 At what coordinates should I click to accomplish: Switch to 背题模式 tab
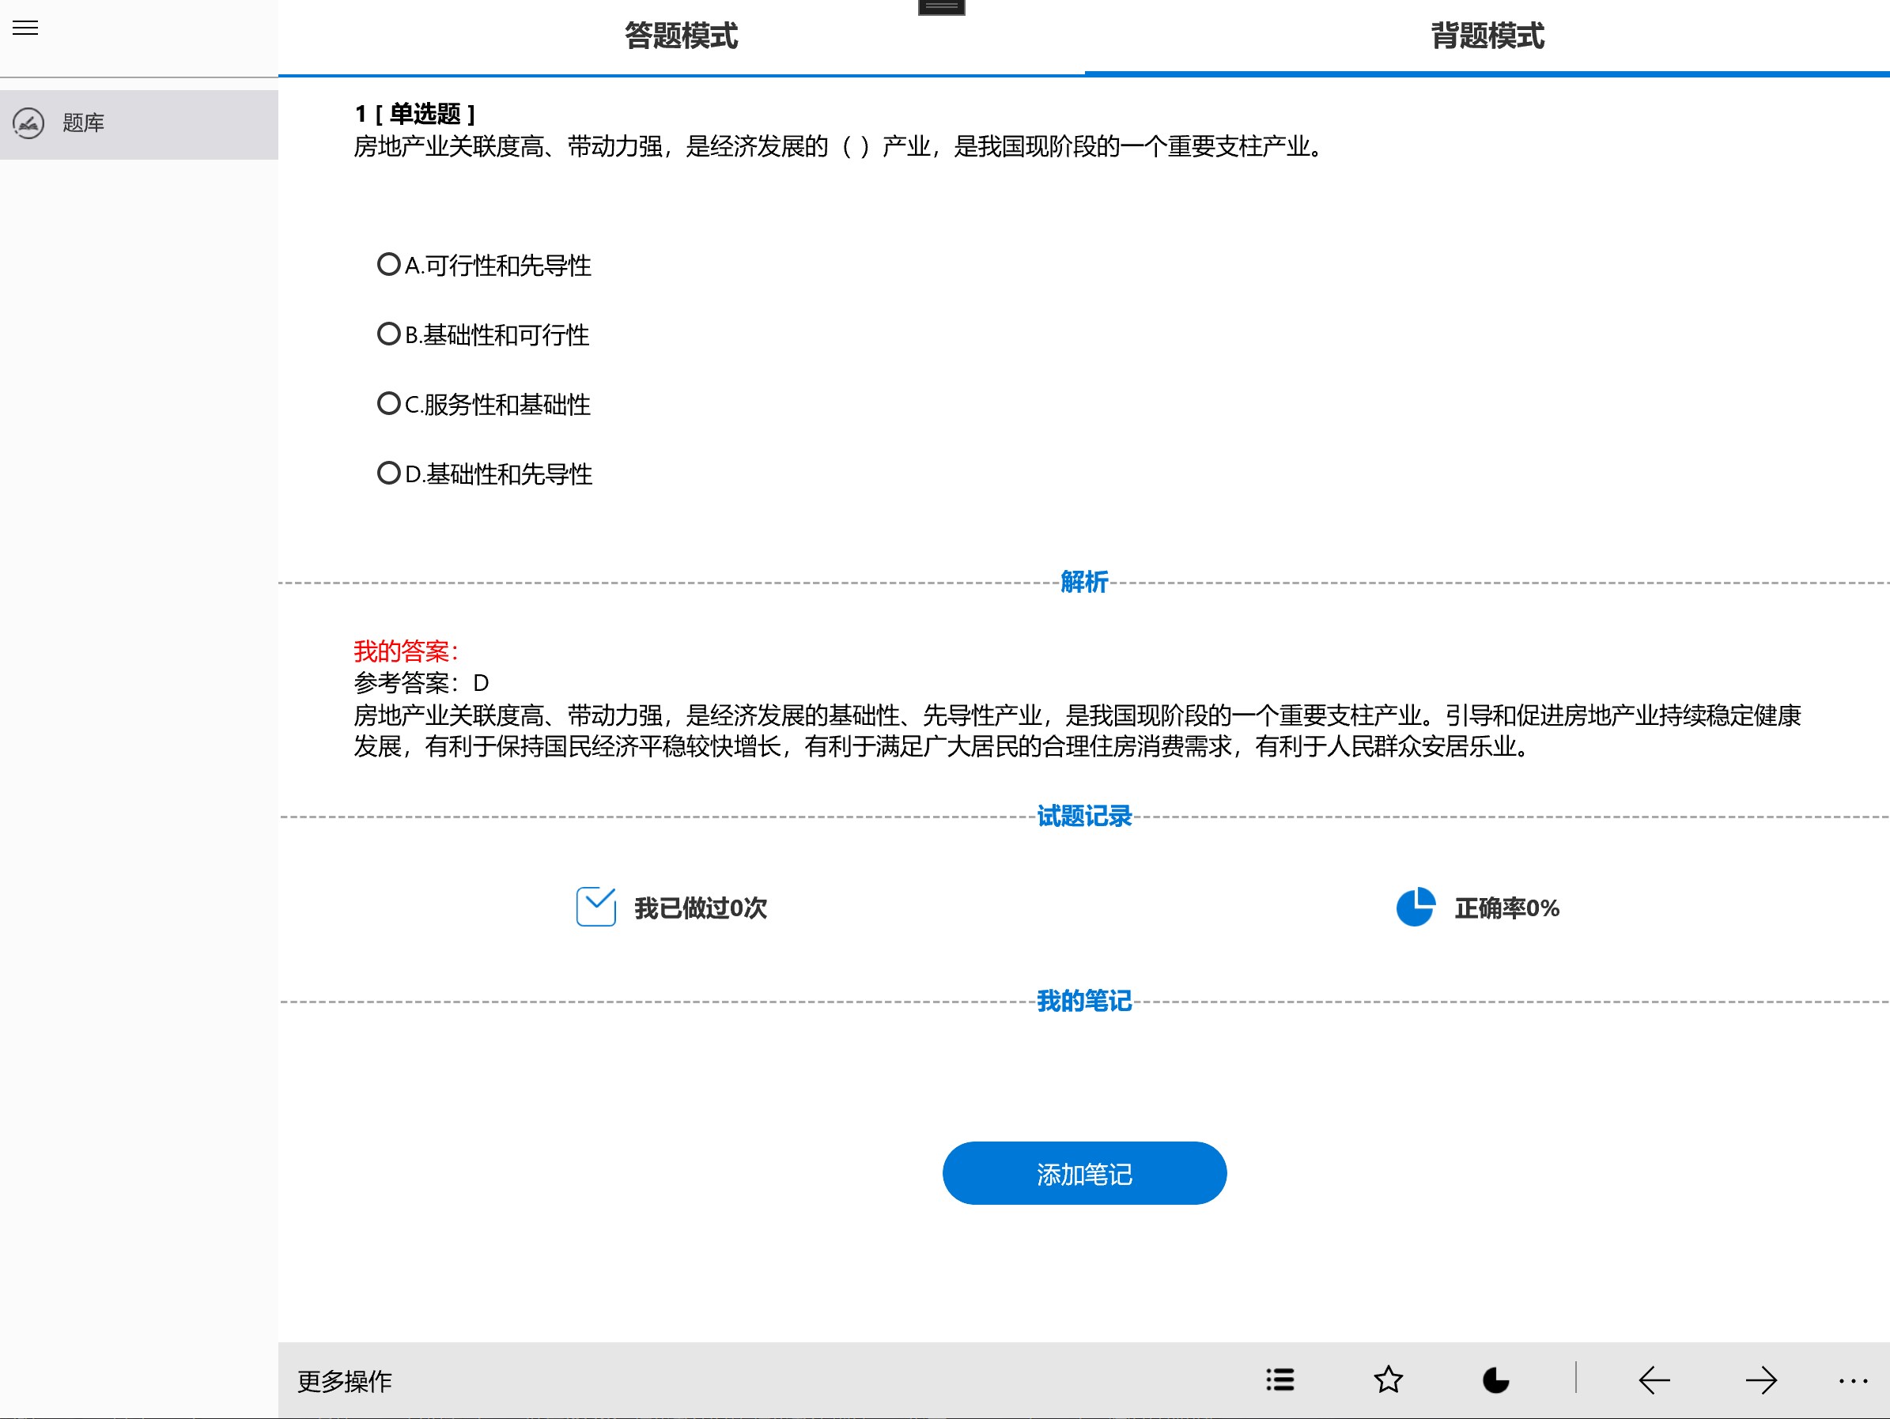[1487, 36]
